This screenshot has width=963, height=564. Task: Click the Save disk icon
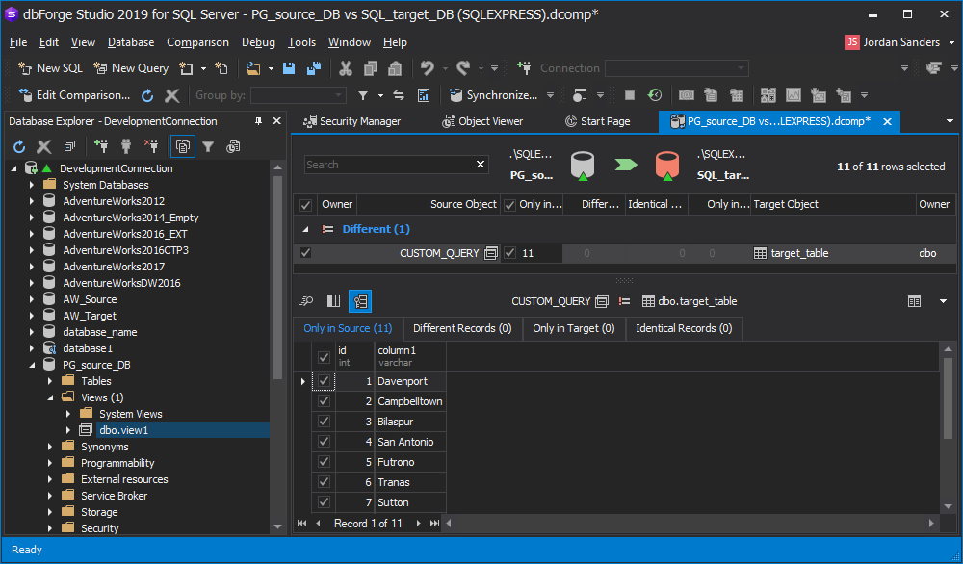pyautogui.click(x=289, y=68)
